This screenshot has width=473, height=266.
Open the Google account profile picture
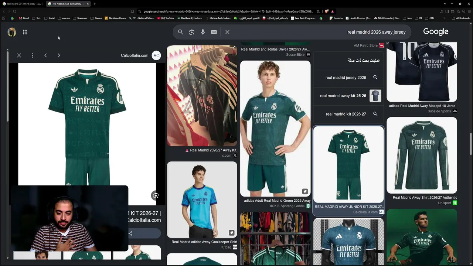(12, 32)
